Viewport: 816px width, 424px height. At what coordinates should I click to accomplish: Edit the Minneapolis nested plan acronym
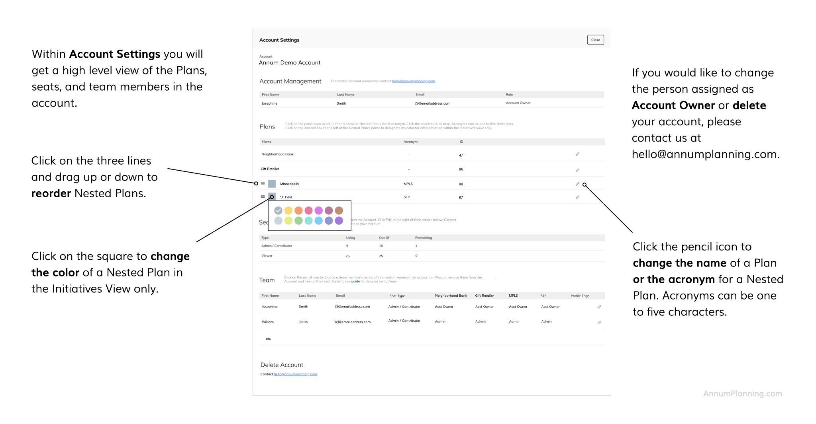[x=577, y=184]
